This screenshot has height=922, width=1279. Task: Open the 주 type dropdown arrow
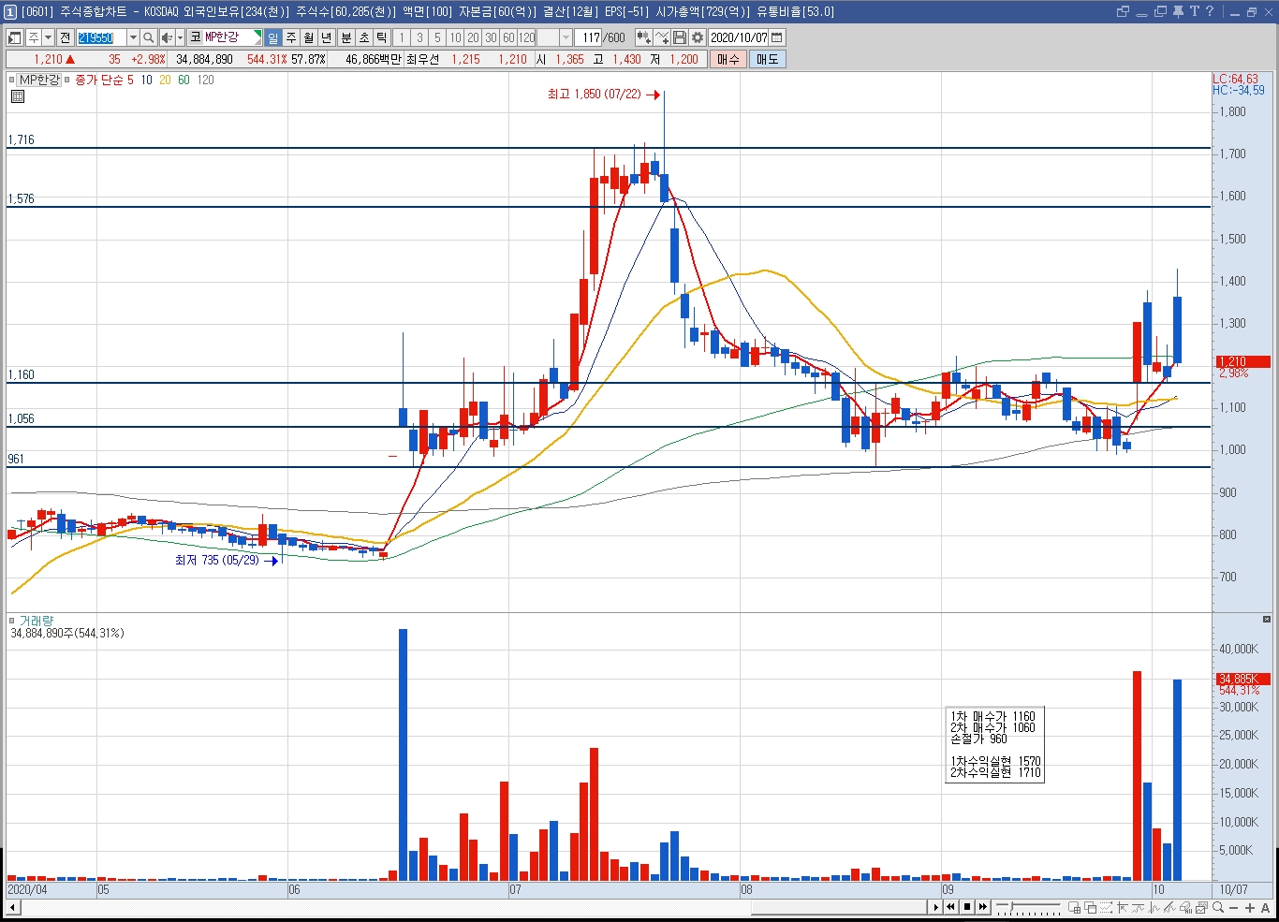[48, 37]
